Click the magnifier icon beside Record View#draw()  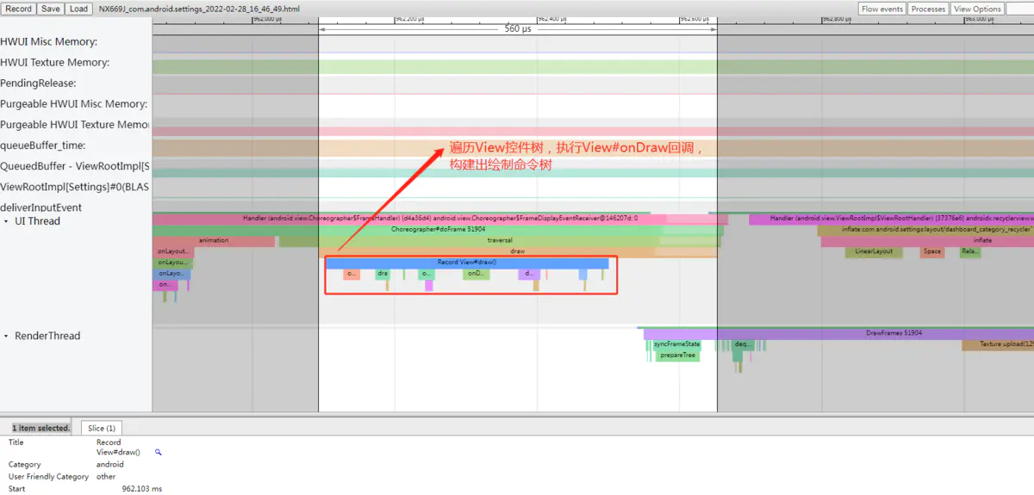coord(159,452)
